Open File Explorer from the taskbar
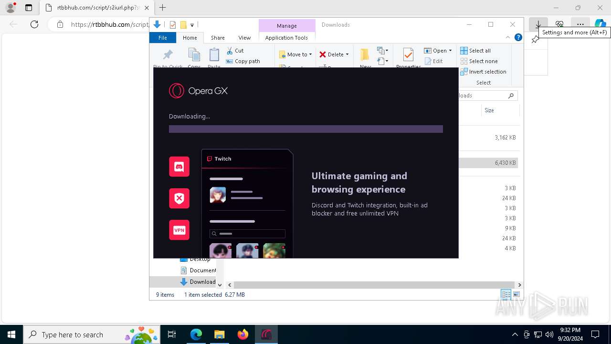 coord(220,334)
